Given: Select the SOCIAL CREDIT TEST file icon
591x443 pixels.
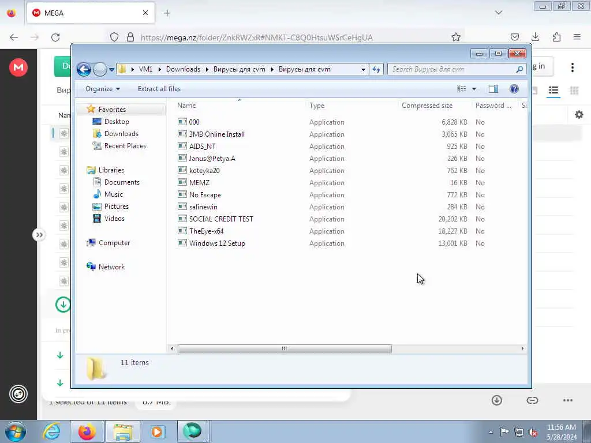Looking at the screenshot, I should click(x=182, y=219).
